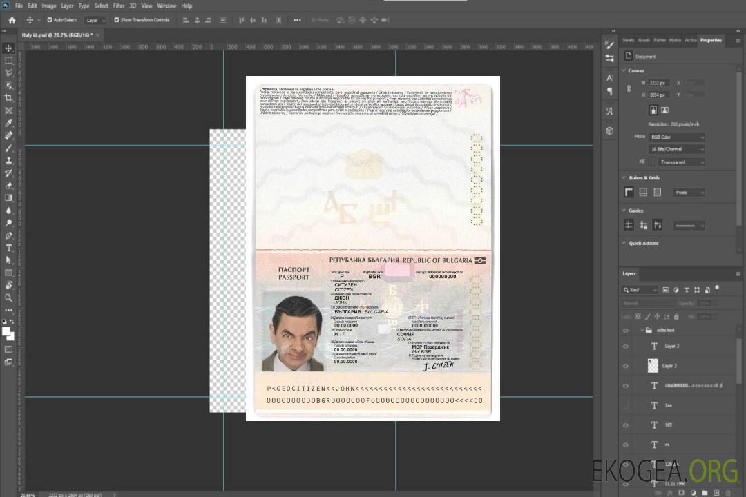
Task: Select the Hand tool
Action: 8,285
